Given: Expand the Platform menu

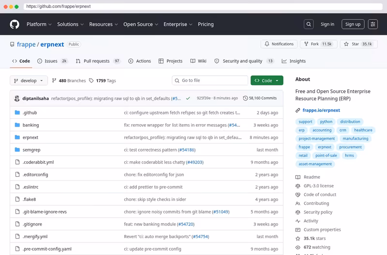Looking at the screenshot, I should point(39,25).
